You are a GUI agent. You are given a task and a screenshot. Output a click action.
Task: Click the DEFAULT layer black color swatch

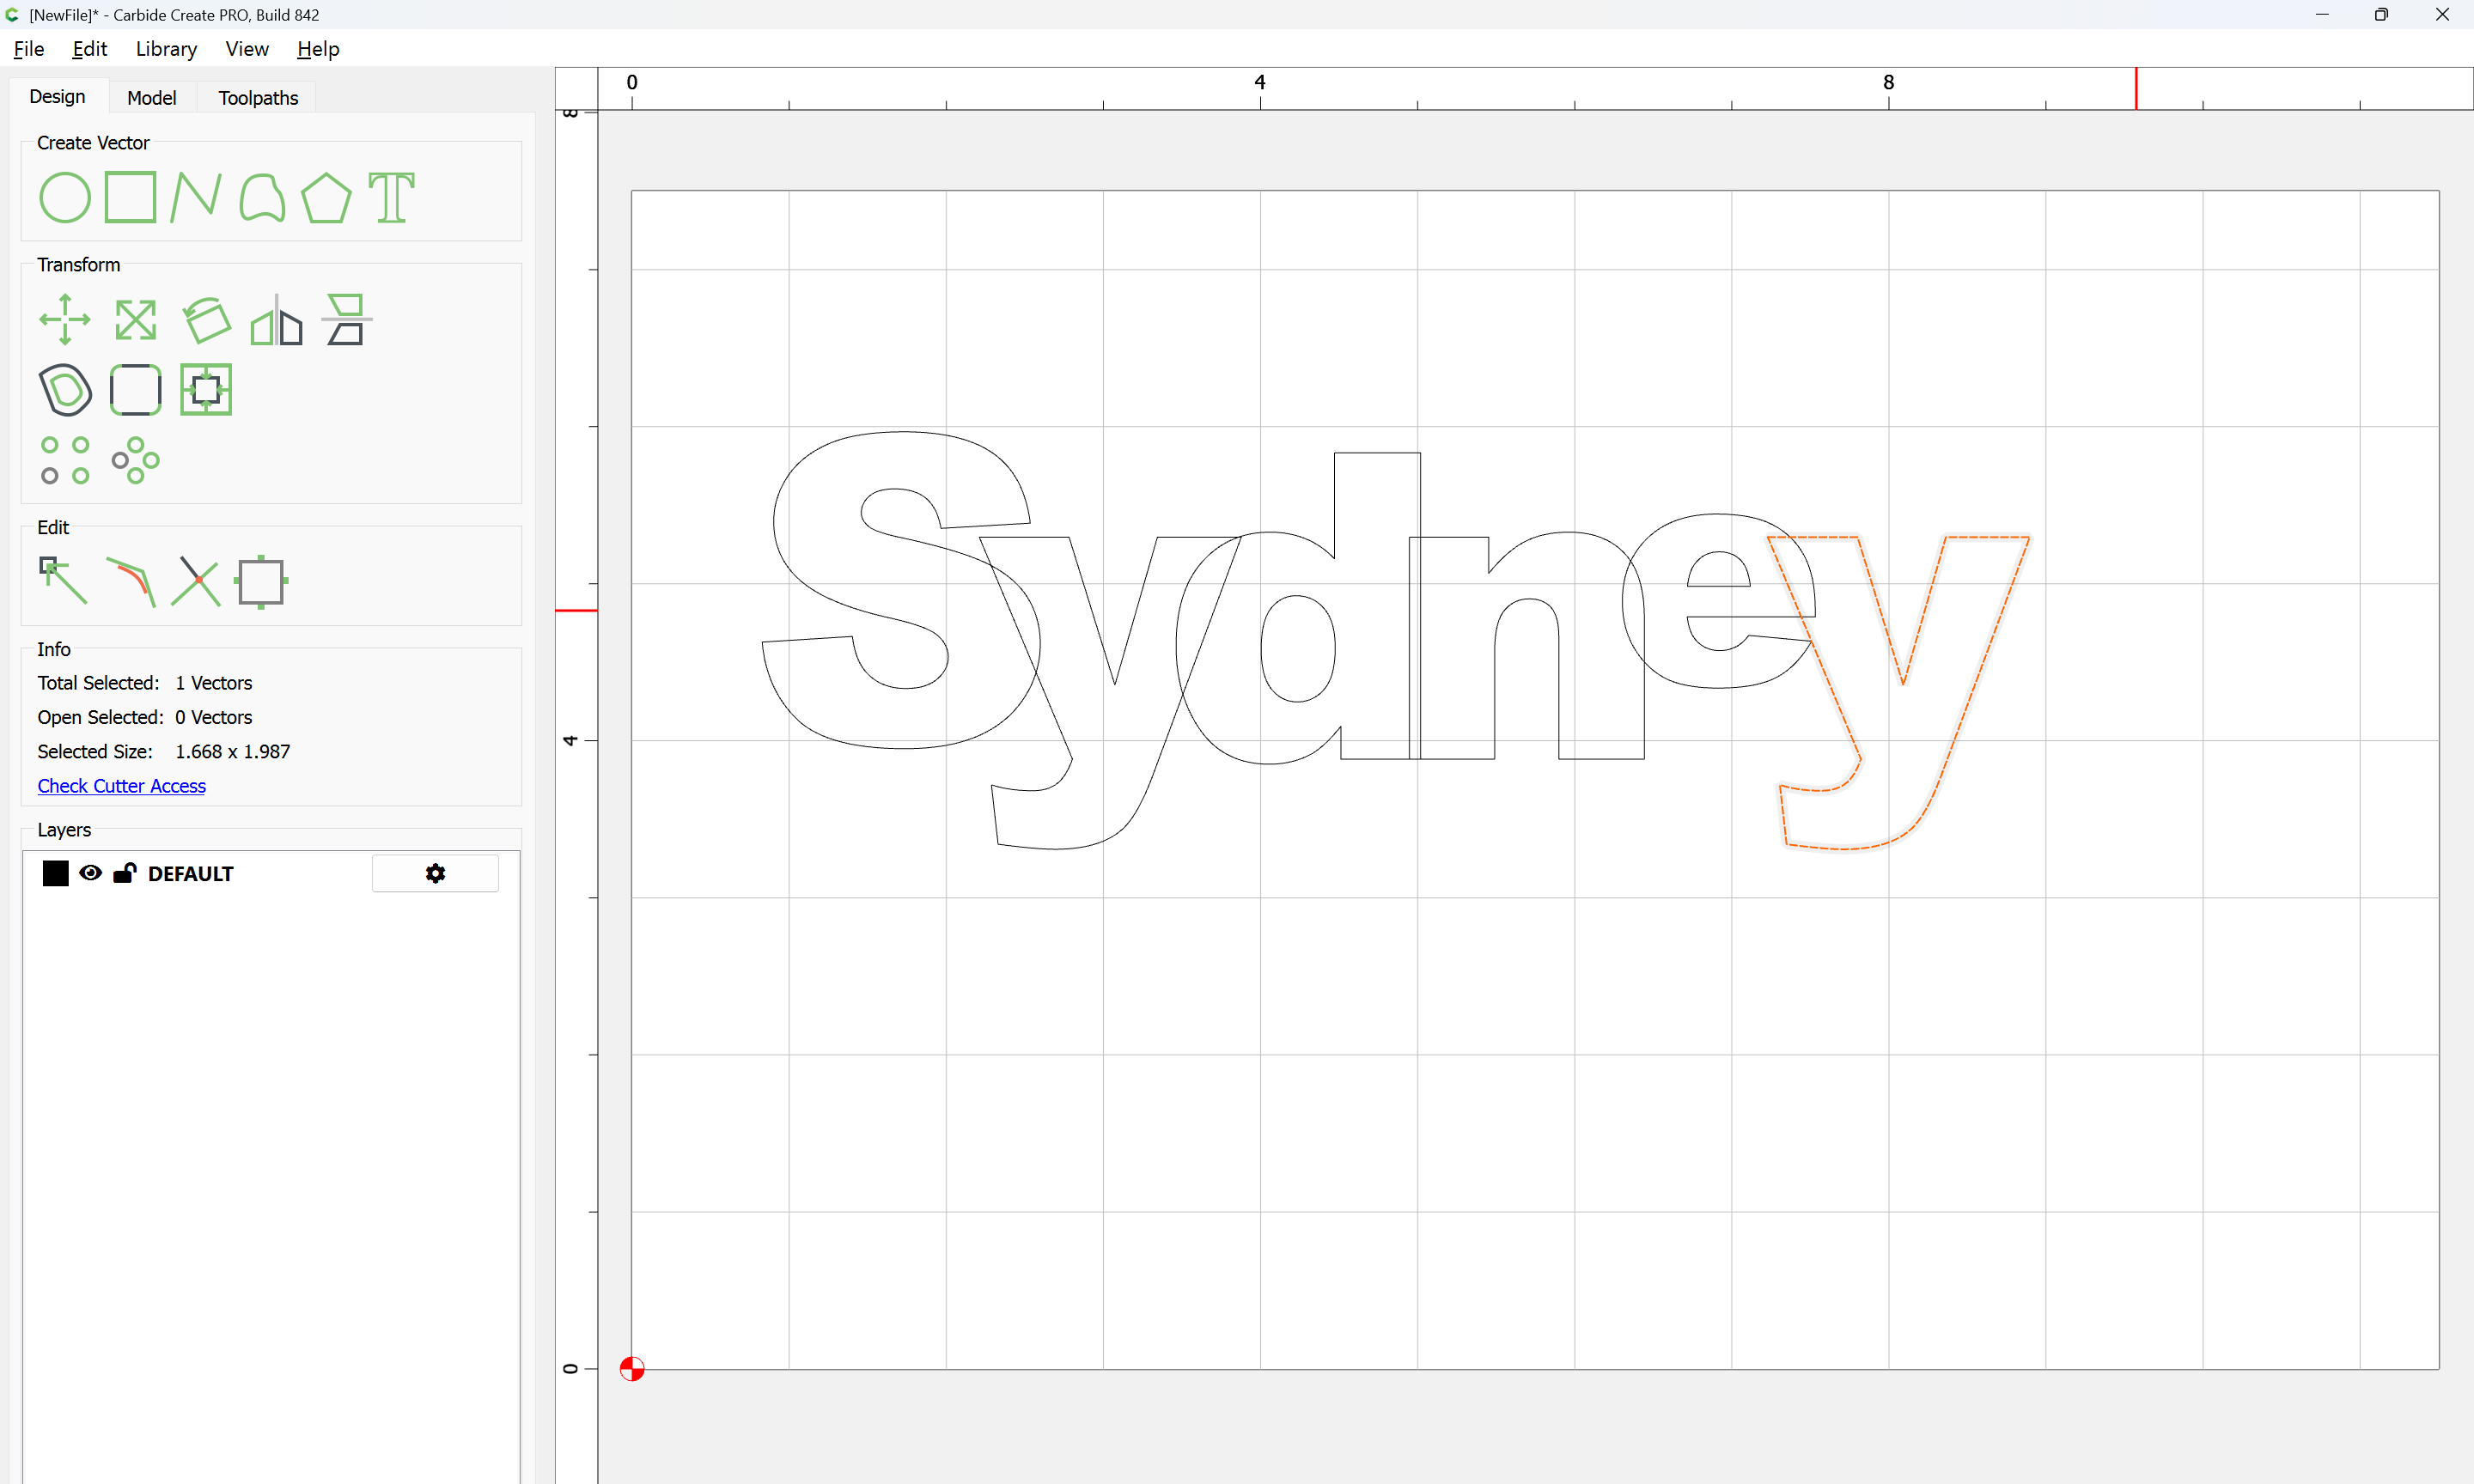tap(56, 873)
